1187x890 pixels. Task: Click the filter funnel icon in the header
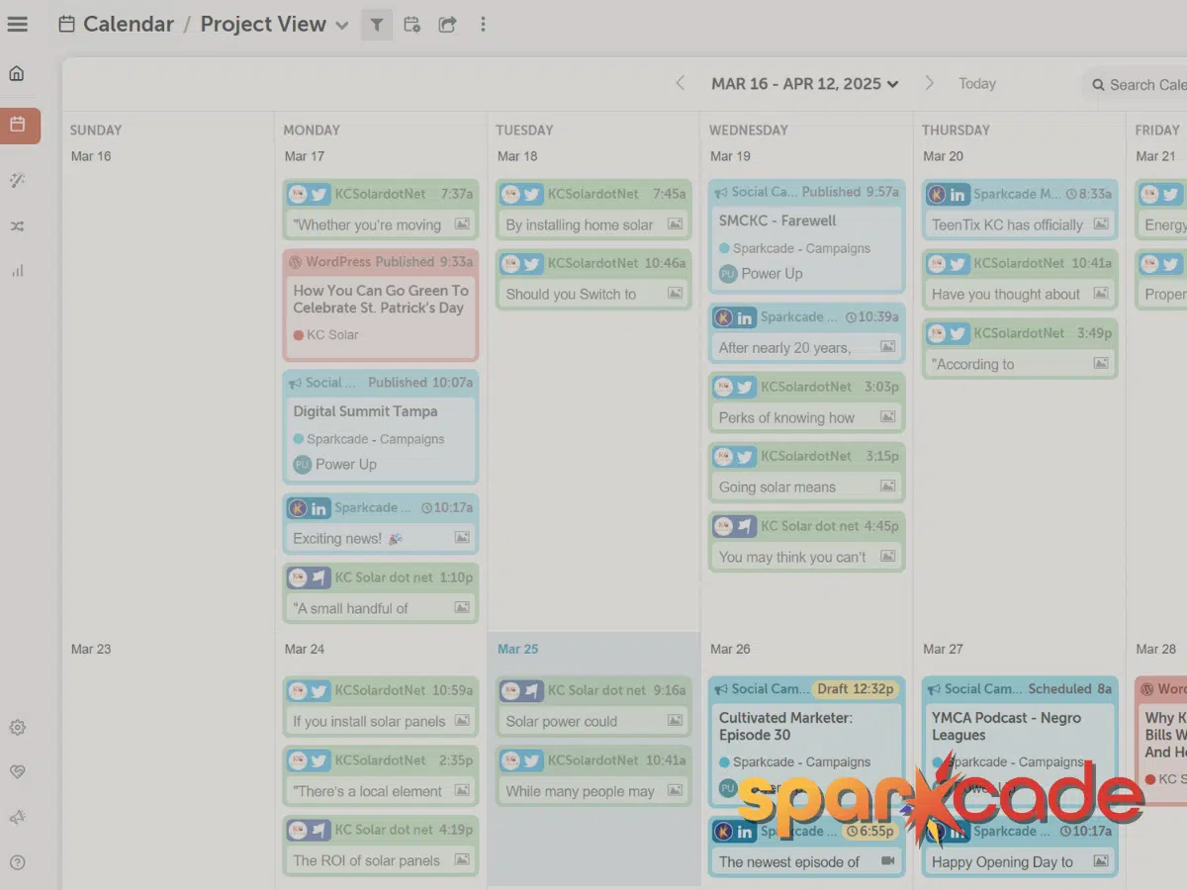[377, 25]
